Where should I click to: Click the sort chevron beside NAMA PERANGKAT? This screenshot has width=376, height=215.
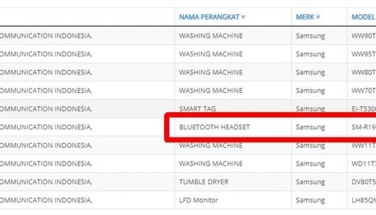pos(244,17)
